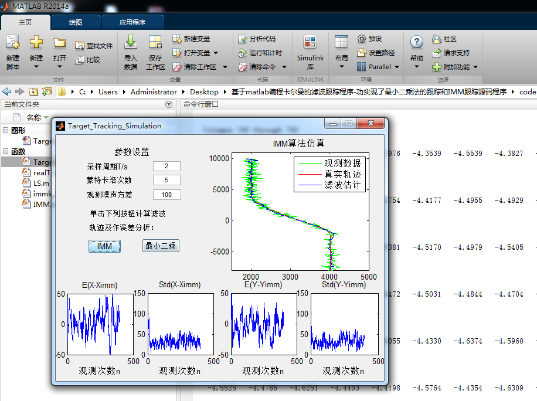Image resolution: width=537 pixels, height=401 pixels.
Task: Switch to the 绘图 tab
Action: 76,22
